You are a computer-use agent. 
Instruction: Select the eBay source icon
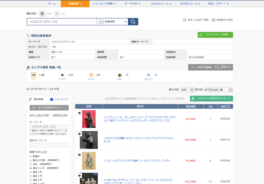(x=120, y=75)
